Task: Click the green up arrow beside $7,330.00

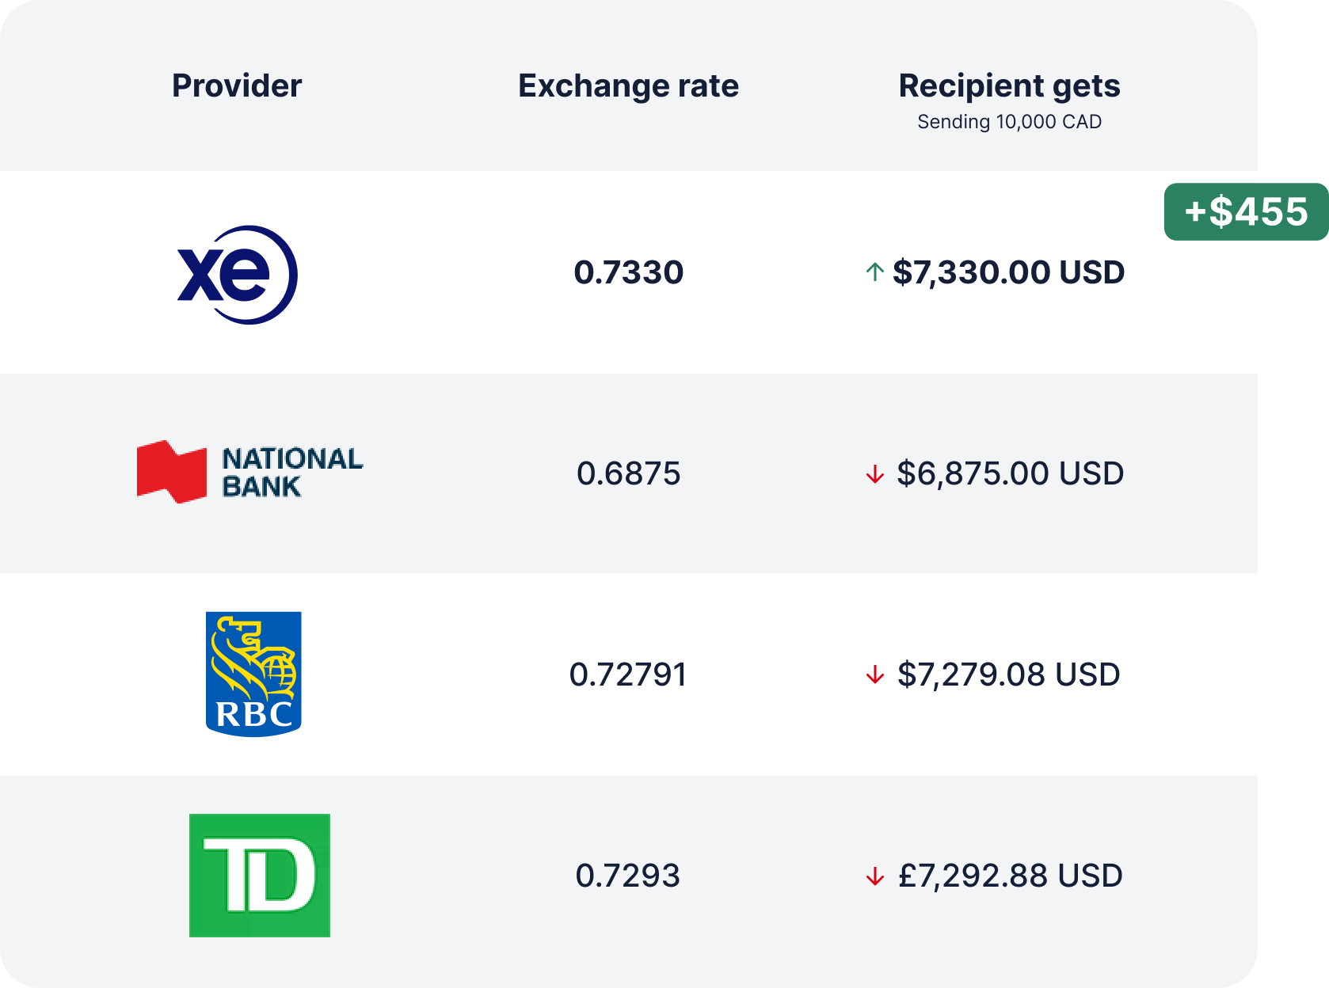Action: pos(874,272)
